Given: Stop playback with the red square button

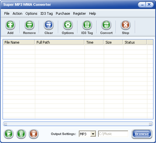Looking at the screenshot, I should [34, 134].
